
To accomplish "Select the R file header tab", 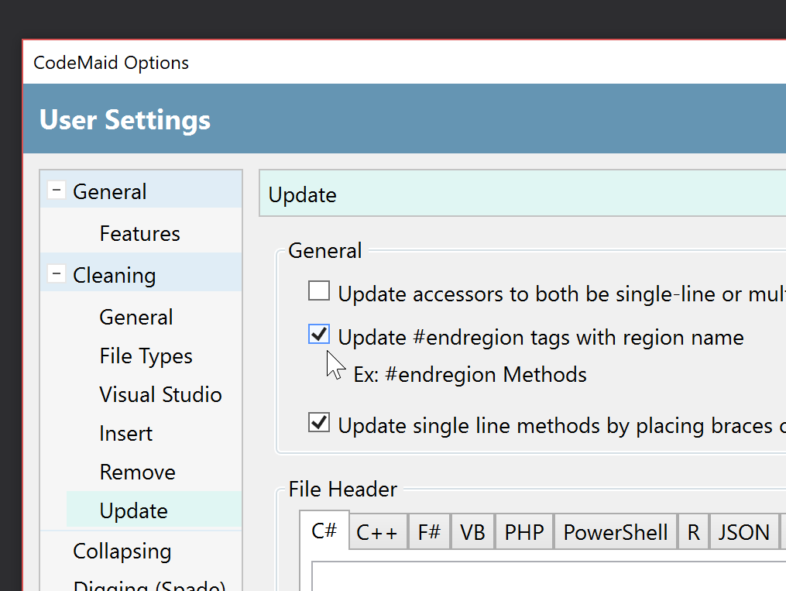I will point(693,531).
